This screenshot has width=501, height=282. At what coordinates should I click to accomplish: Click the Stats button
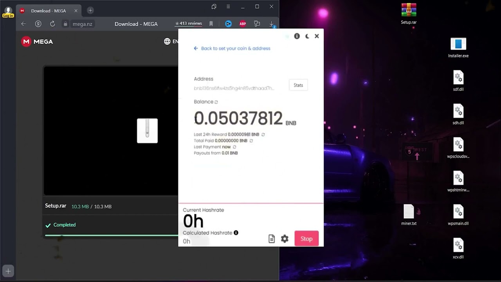tap(298, 85)
